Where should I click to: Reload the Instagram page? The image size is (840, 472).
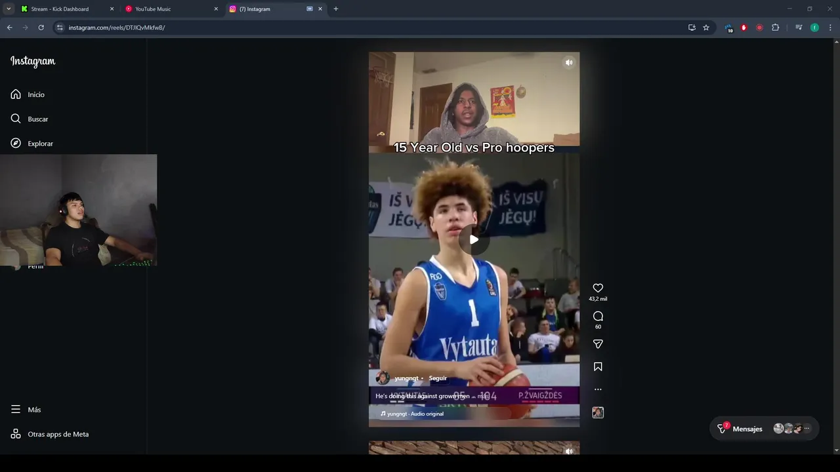coord(41,28)
